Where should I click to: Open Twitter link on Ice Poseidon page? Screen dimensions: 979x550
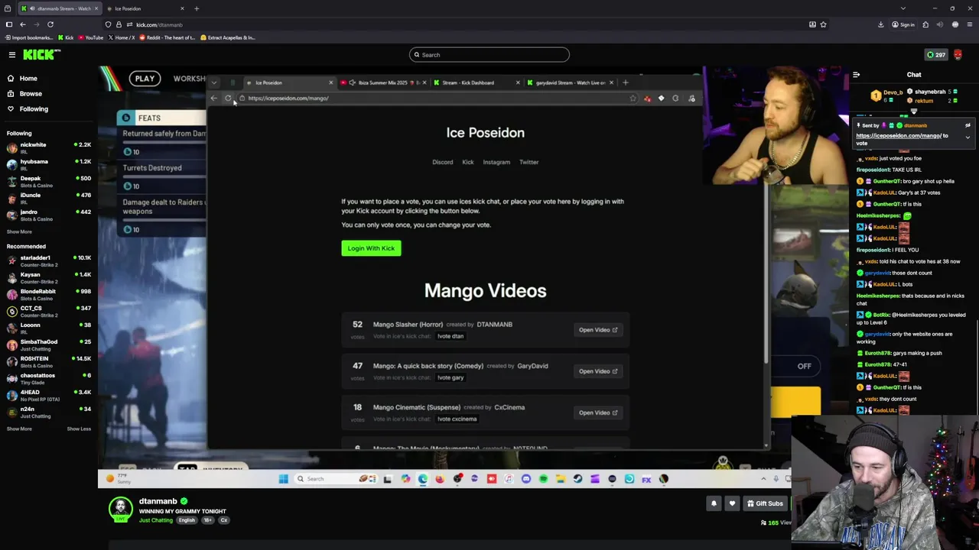coord(529,162)
